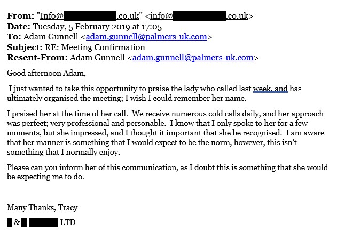The width and height of the screenshot is (337, 232).
Task: Click the bold "From:" header label
Action: coord(20,16)
